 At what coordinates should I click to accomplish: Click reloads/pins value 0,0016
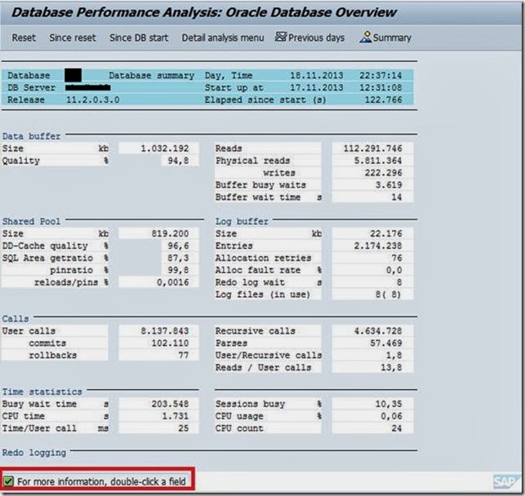158,282
